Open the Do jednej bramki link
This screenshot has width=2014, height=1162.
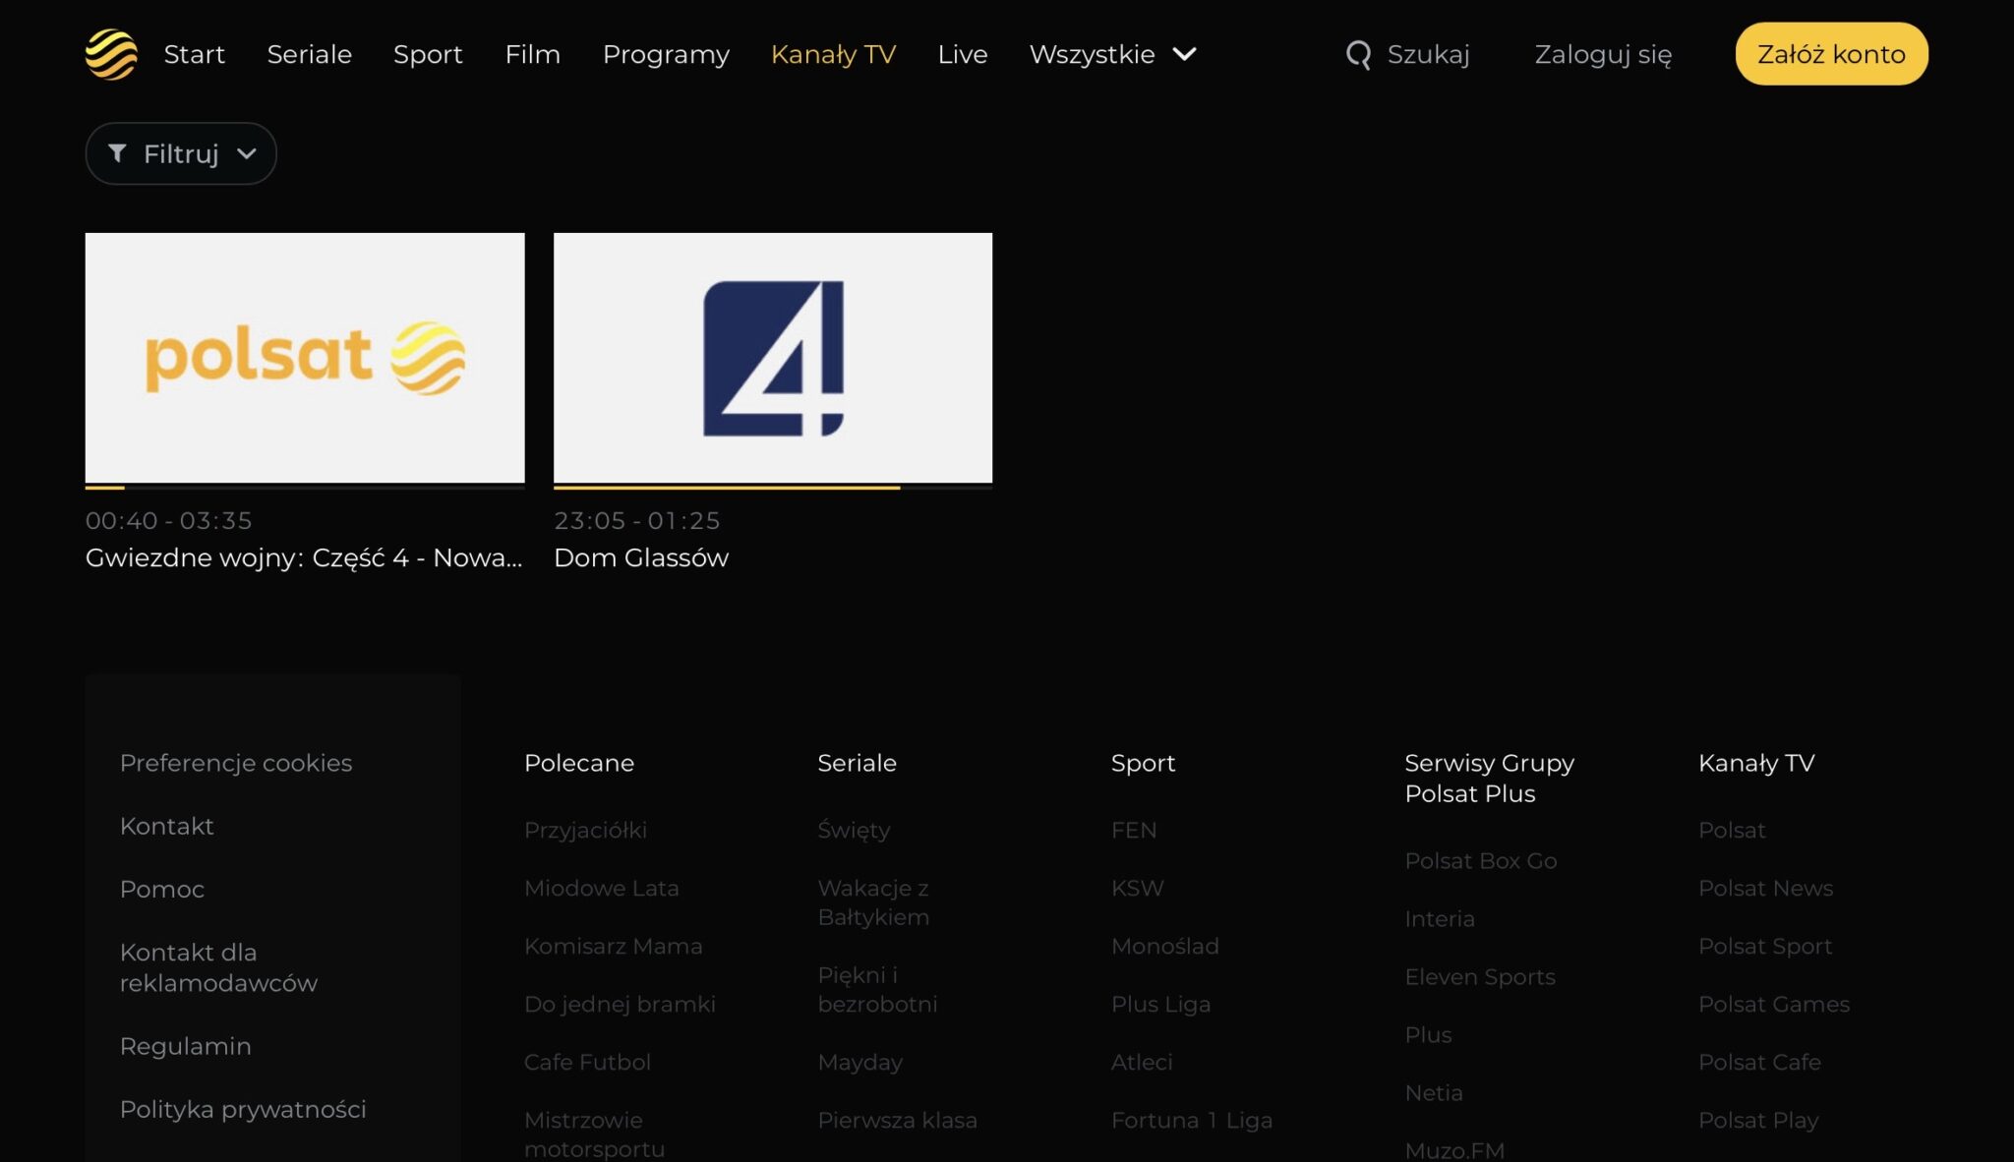pos(621,1004)
